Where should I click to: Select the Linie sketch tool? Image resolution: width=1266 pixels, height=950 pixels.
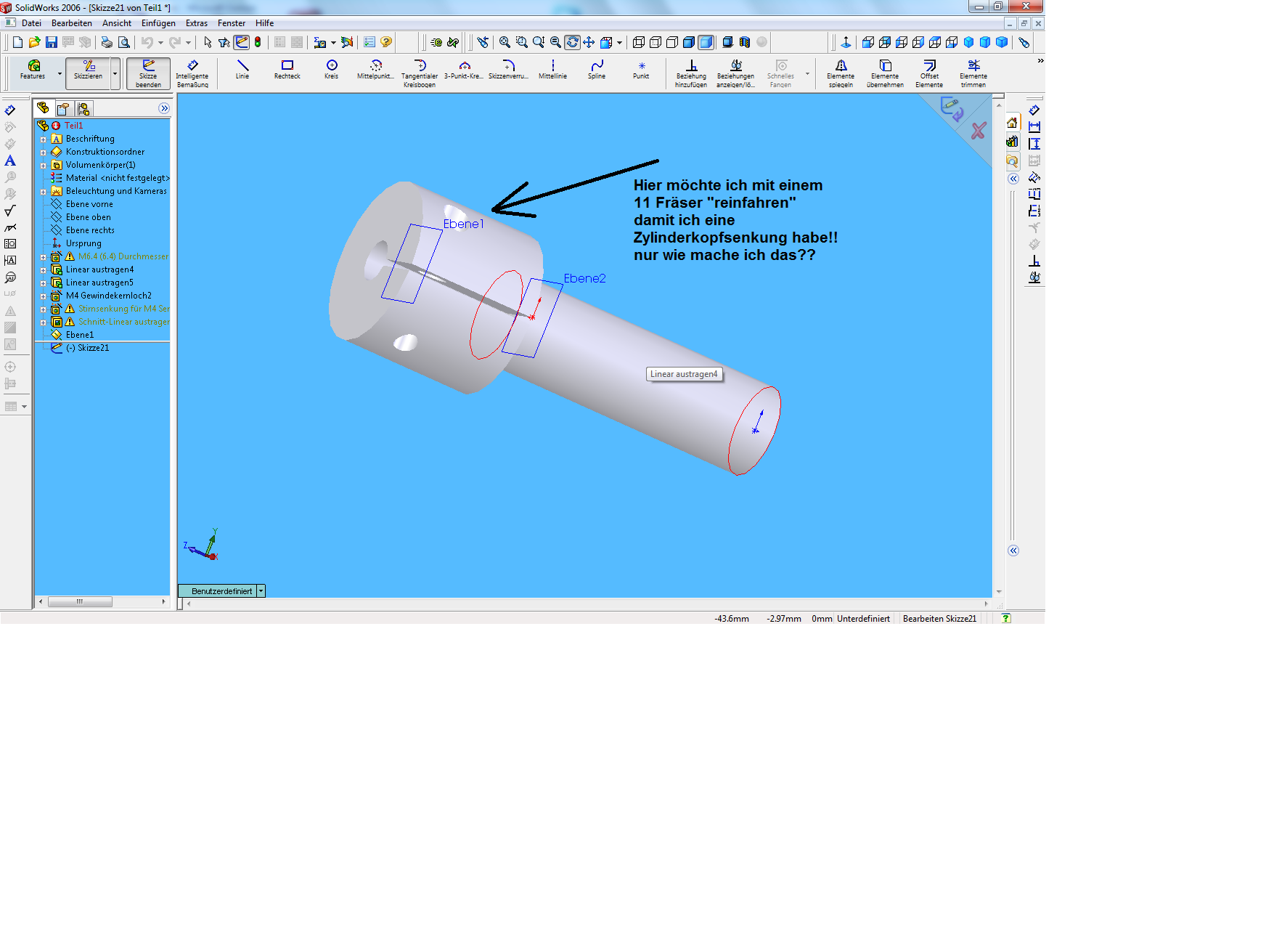[x=242, y=70]
